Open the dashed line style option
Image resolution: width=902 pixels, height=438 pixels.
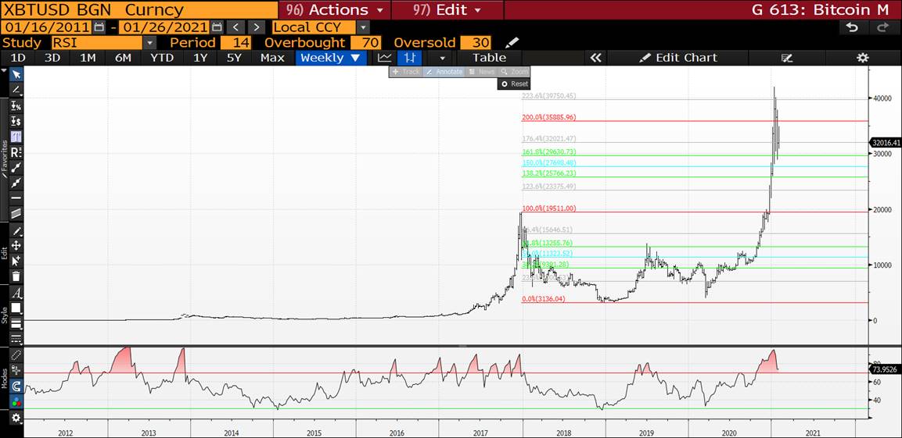point(16,339)
